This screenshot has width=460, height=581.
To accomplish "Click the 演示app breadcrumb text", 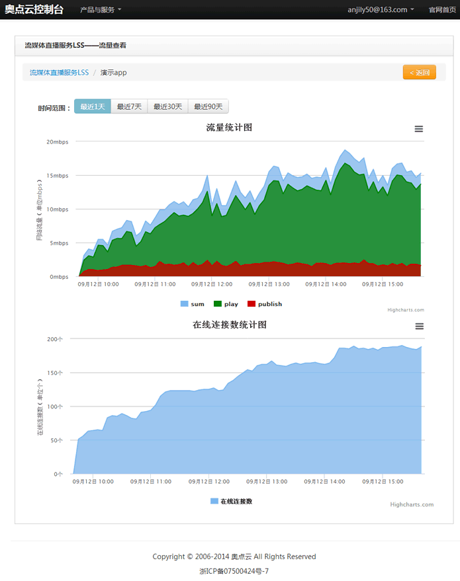I will (x=114, y=72).
